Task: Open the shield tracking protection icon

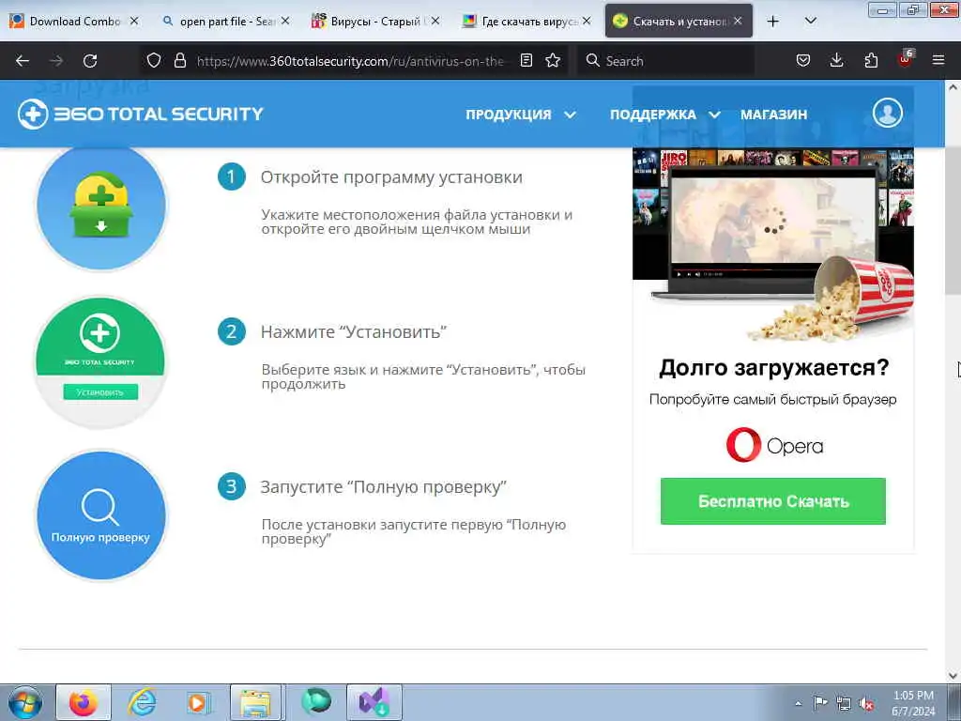Action: 154,60
